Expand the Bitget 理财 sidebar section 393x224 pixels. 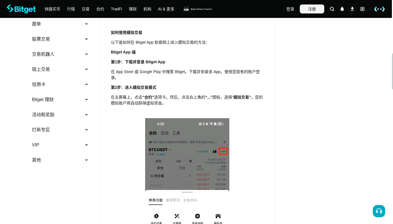(60, 99)
